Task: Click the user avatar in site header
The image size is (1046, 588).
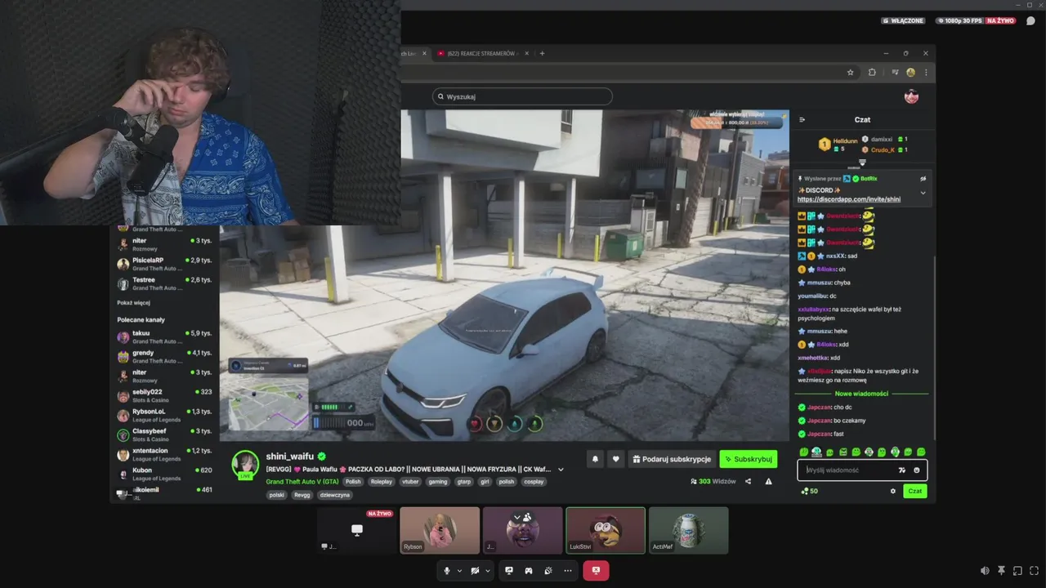Action: pos(911,96)
